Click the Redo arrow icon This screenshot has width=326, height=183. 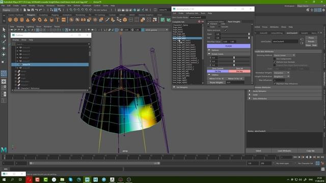pos(41,10)
